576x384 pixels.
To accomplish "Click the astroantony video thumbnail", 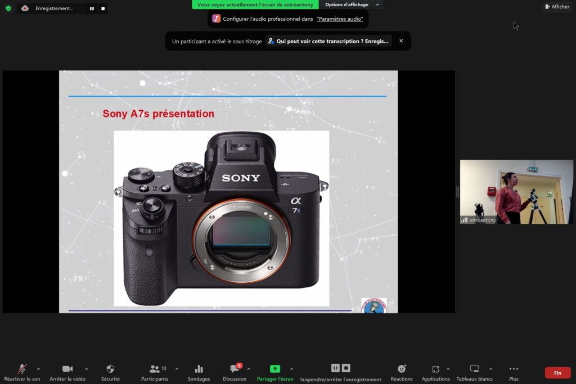I will (x=516, y=192).
